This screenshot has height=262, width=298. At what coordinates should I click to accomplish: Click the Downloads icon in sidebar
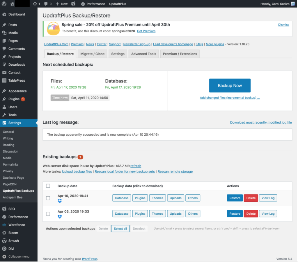click(4, 64)
